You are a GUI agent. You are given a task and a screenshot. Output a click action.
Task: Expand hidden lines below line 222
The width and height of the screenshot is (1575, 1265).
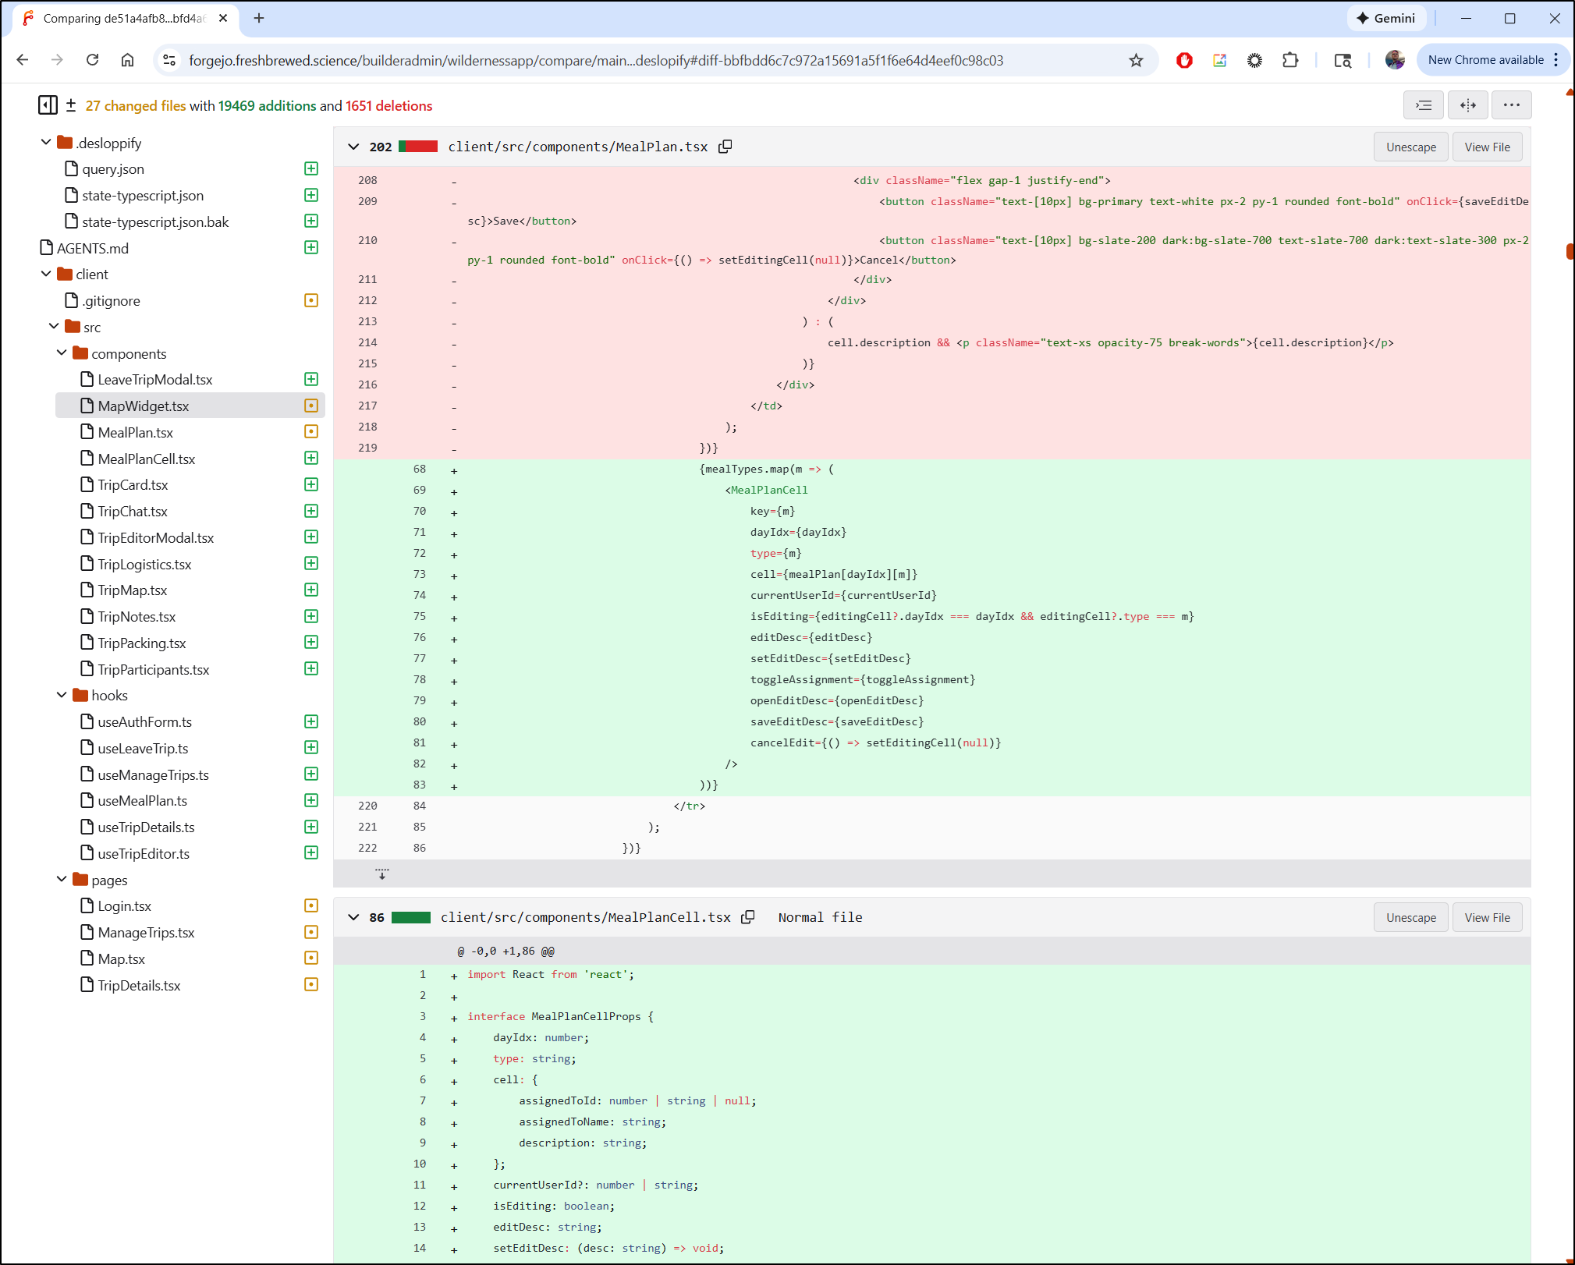381,874
